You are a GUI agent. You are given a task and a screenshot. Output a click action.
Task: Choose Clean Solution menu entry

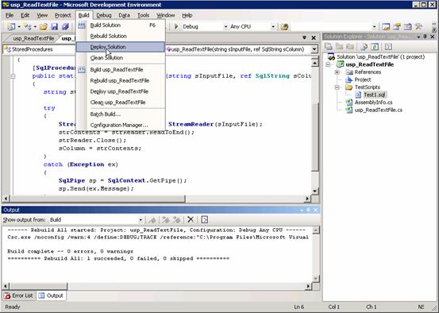[121, 58]
